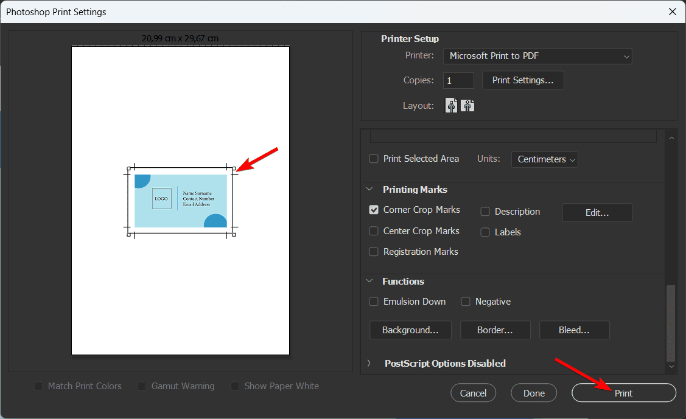Toggle disabled Match Print Colors checkbox
686x419 pixels.
[x=38, y=386]
